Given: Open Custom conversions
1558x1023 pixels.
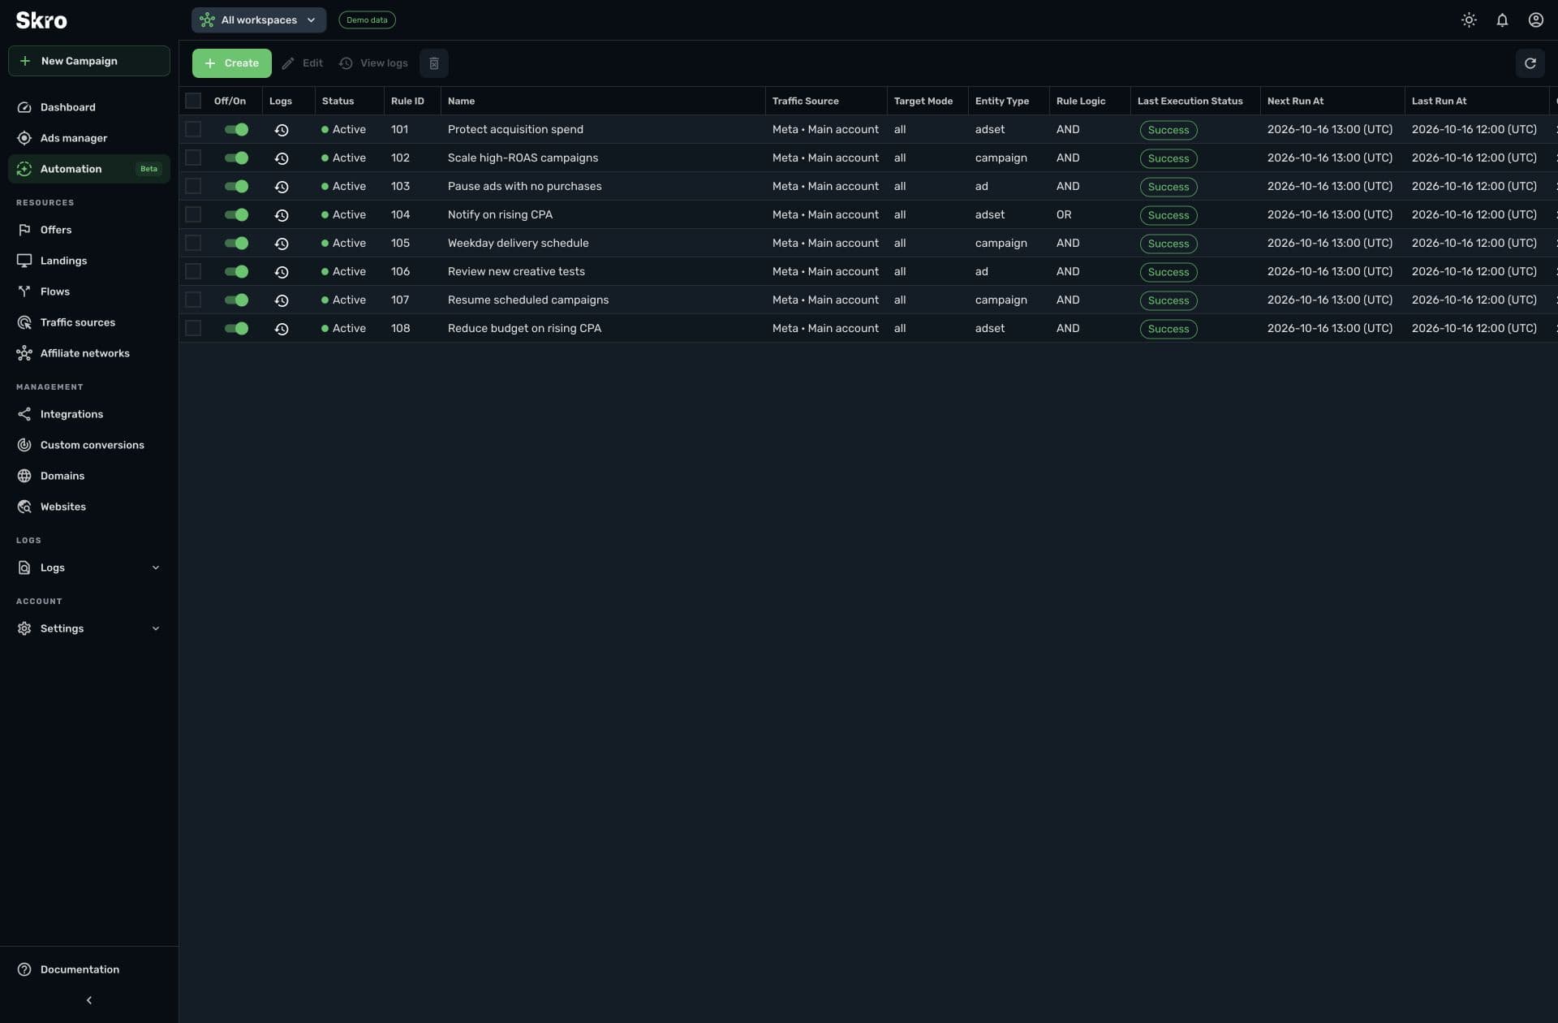Looking at the screenshot, I should [89, 445].
